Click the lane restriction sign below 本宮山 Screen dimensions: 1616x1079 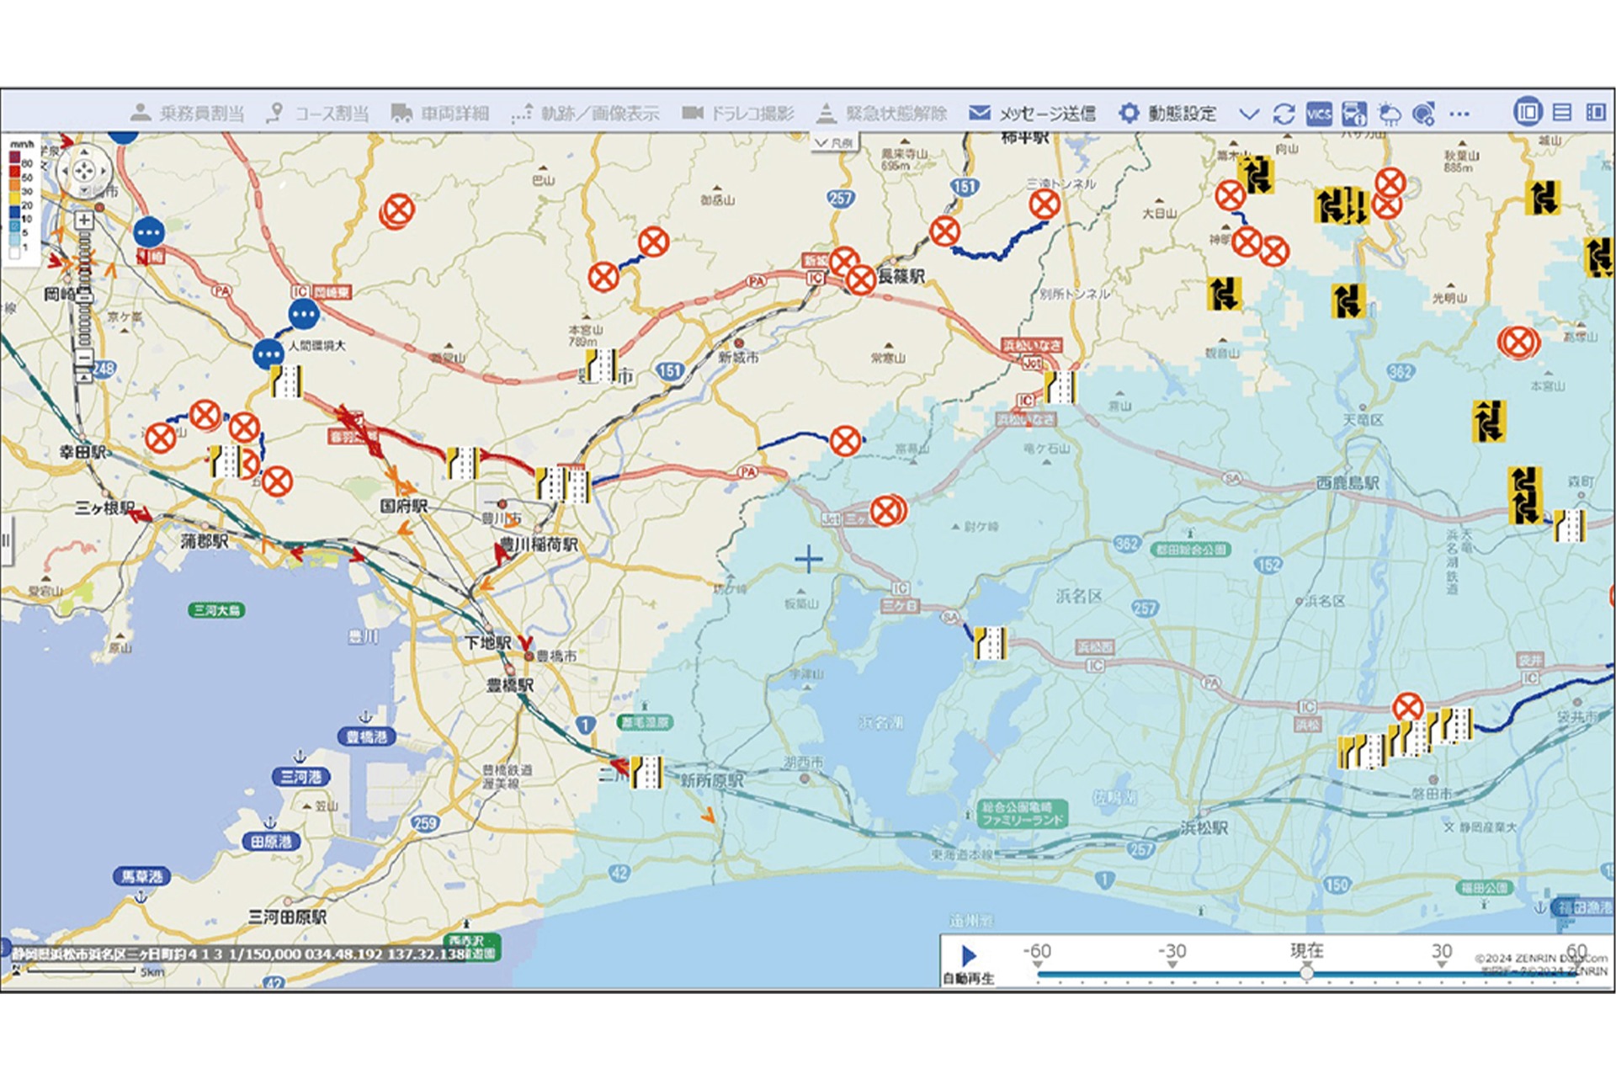click(x=602, y=365)
